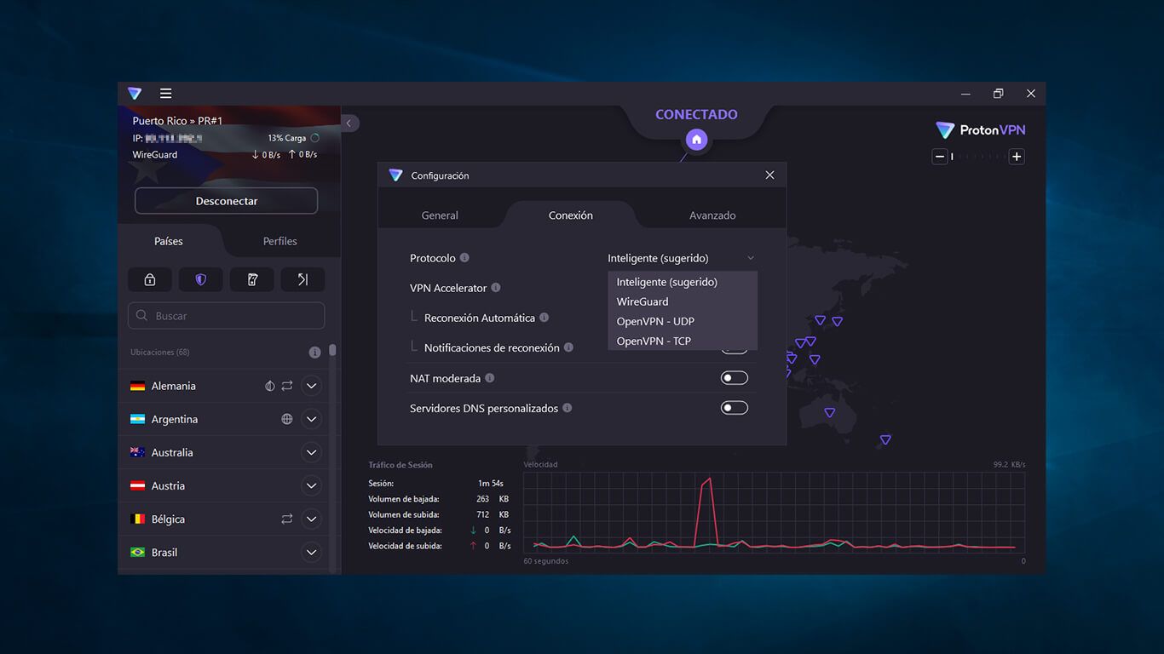Screen dimensions: 1164x654
Task: Click info icon beside Notificaciones de reconexión
Action: tap(568, 347)
